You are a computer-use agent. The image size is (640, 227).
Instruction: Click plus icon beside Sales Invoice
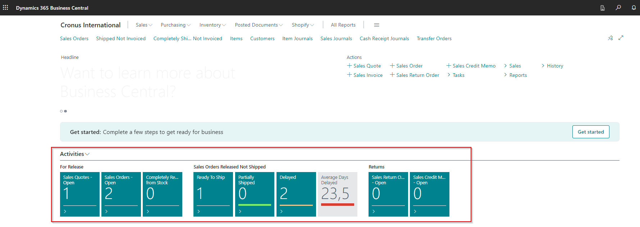(349, 75)
